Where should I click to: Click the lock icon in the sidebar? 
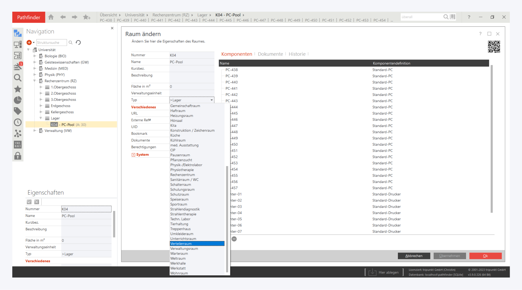pyautogui.click(x=18, y=156)
